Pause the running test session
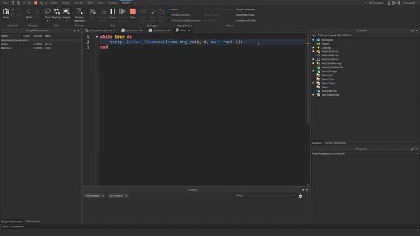420x236 pixels. (112, 11)
